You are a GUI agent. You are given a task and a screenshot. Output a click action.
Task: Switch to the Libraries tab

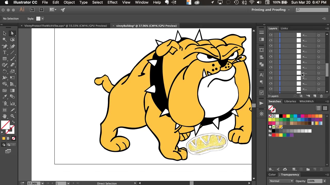point(290,101)
